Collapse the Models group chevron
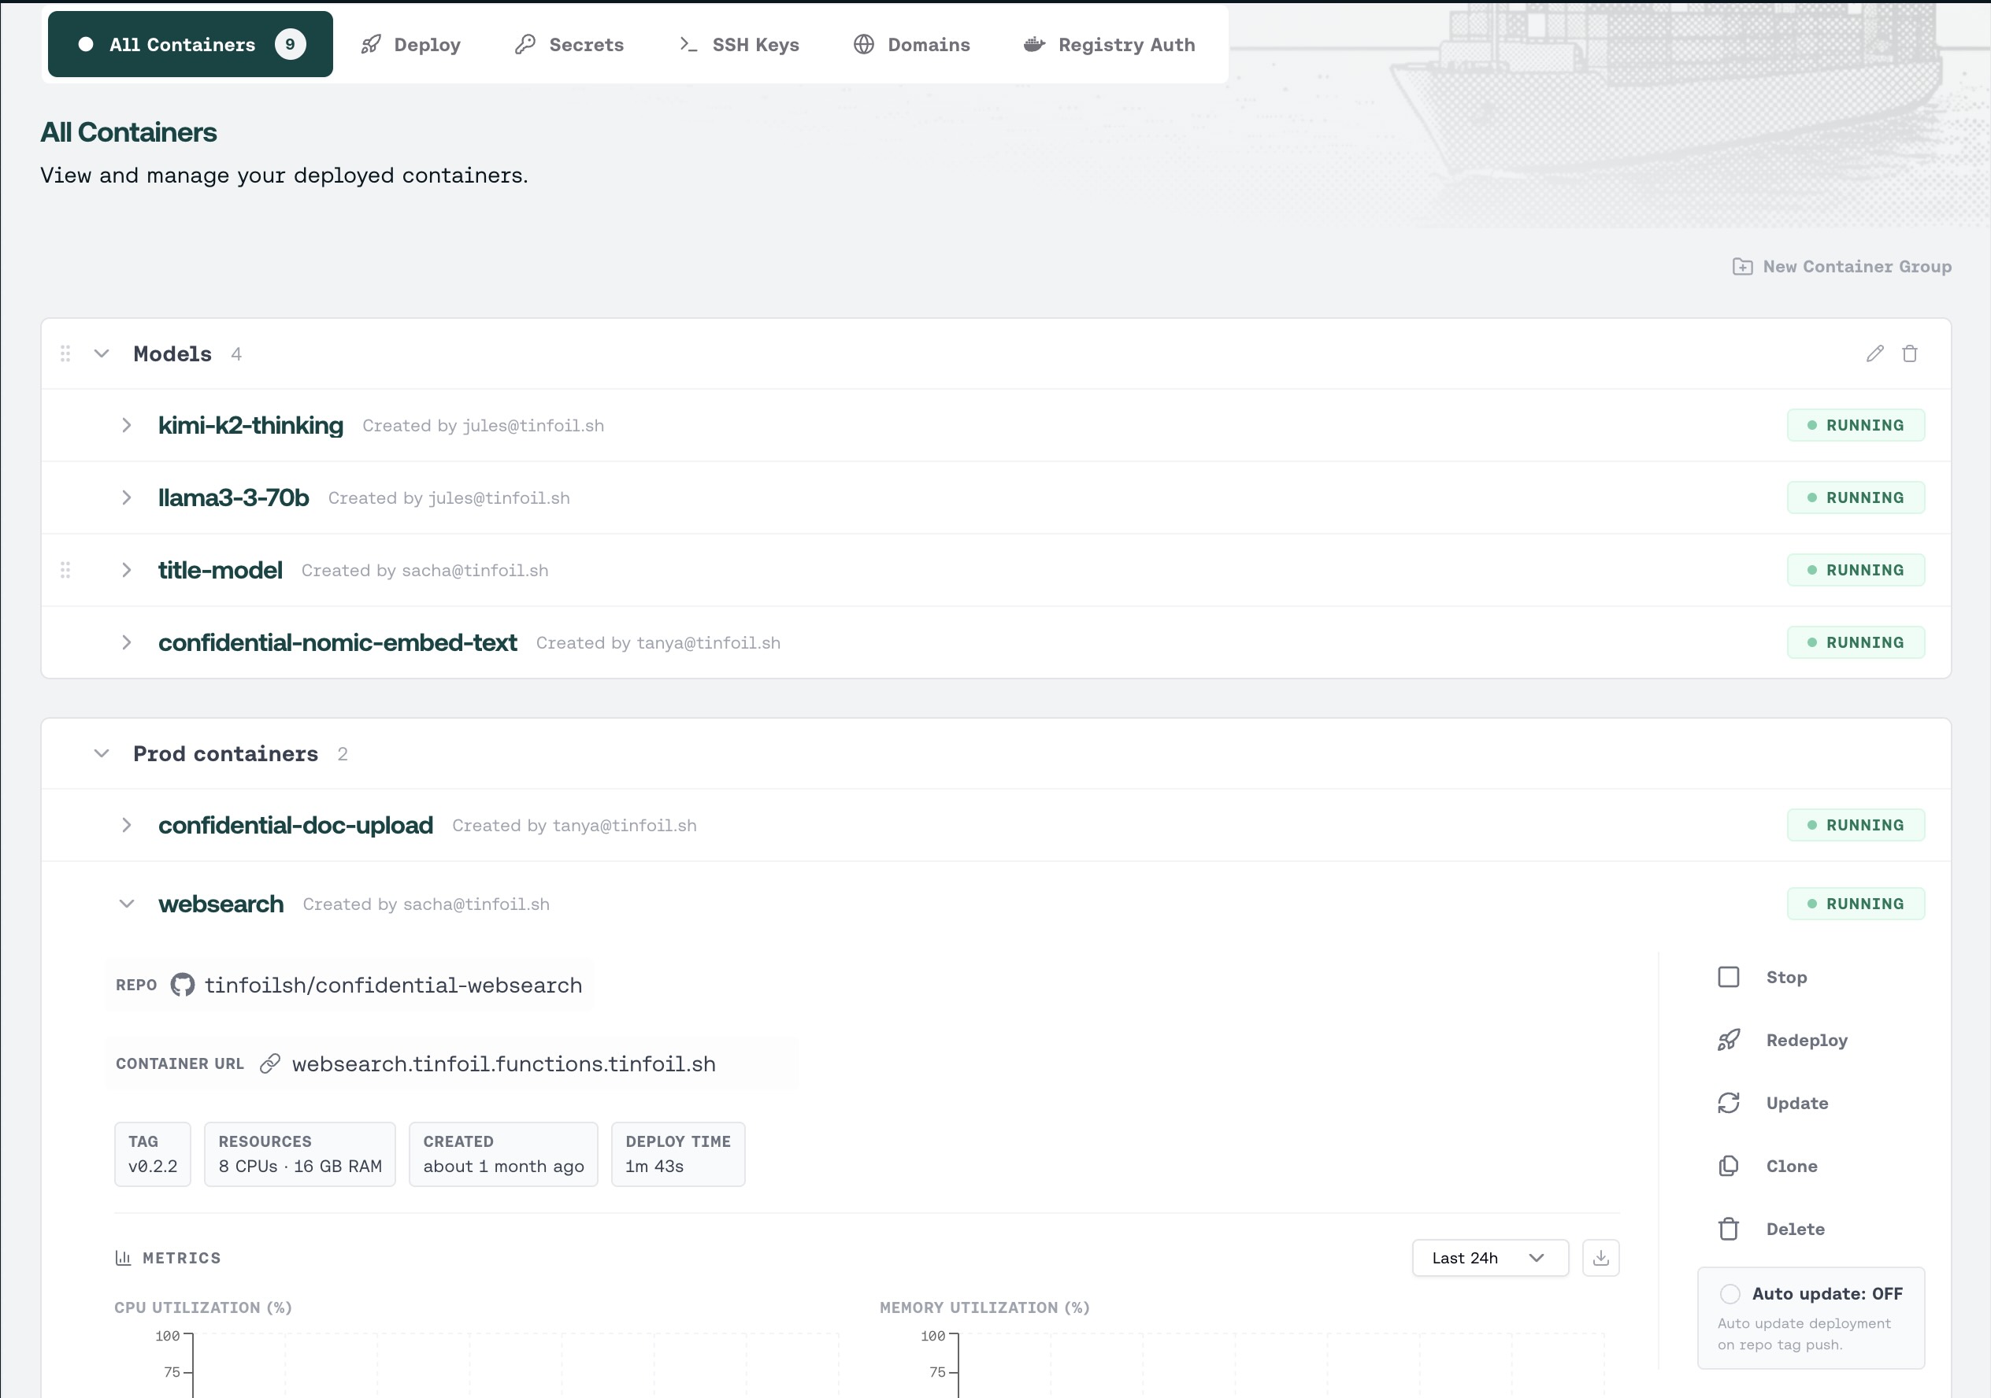This screenshot has height=1398, width=1991. (102, 353)
